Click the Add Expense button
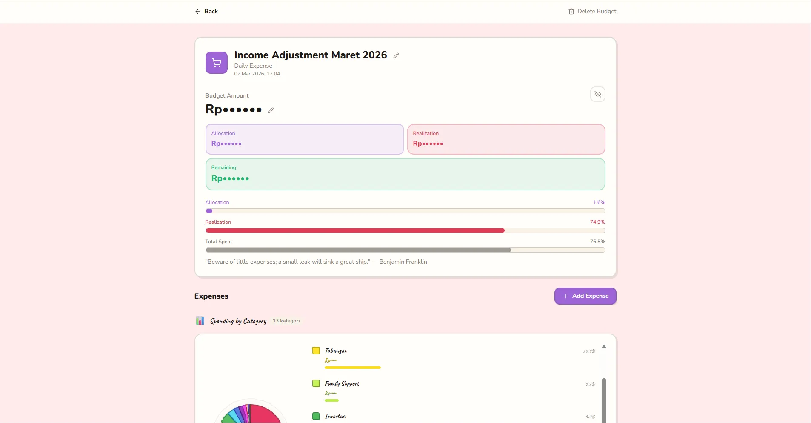 tap(585, 296)
